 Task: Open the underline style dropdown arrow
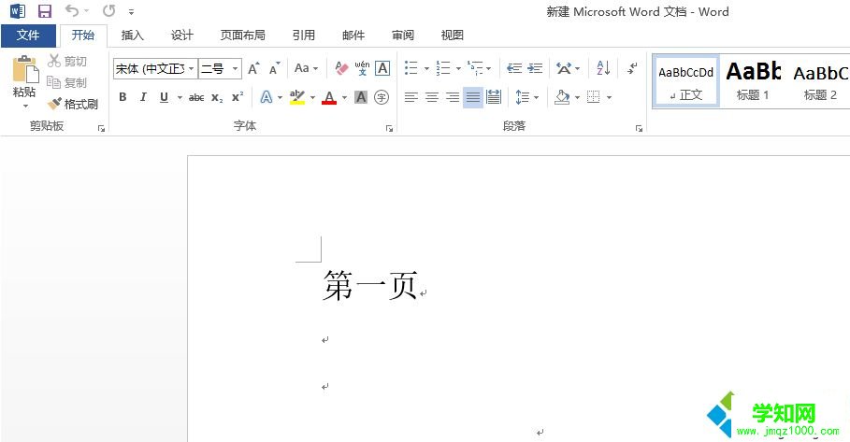(180, 97)
